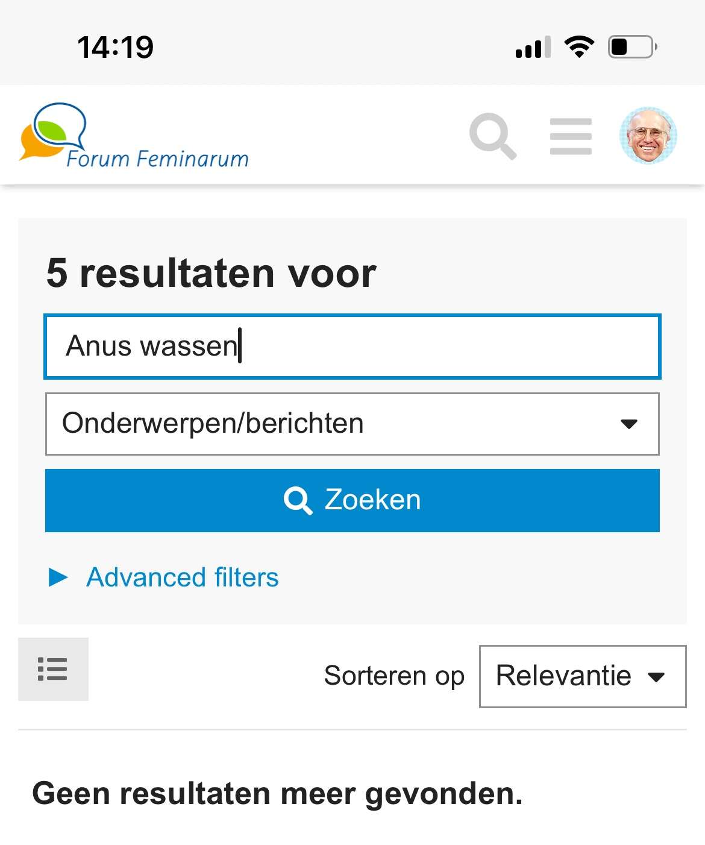The image size is (705, 845).
Task: Open the hamburger menu in the header
Action: pos(571,136)
